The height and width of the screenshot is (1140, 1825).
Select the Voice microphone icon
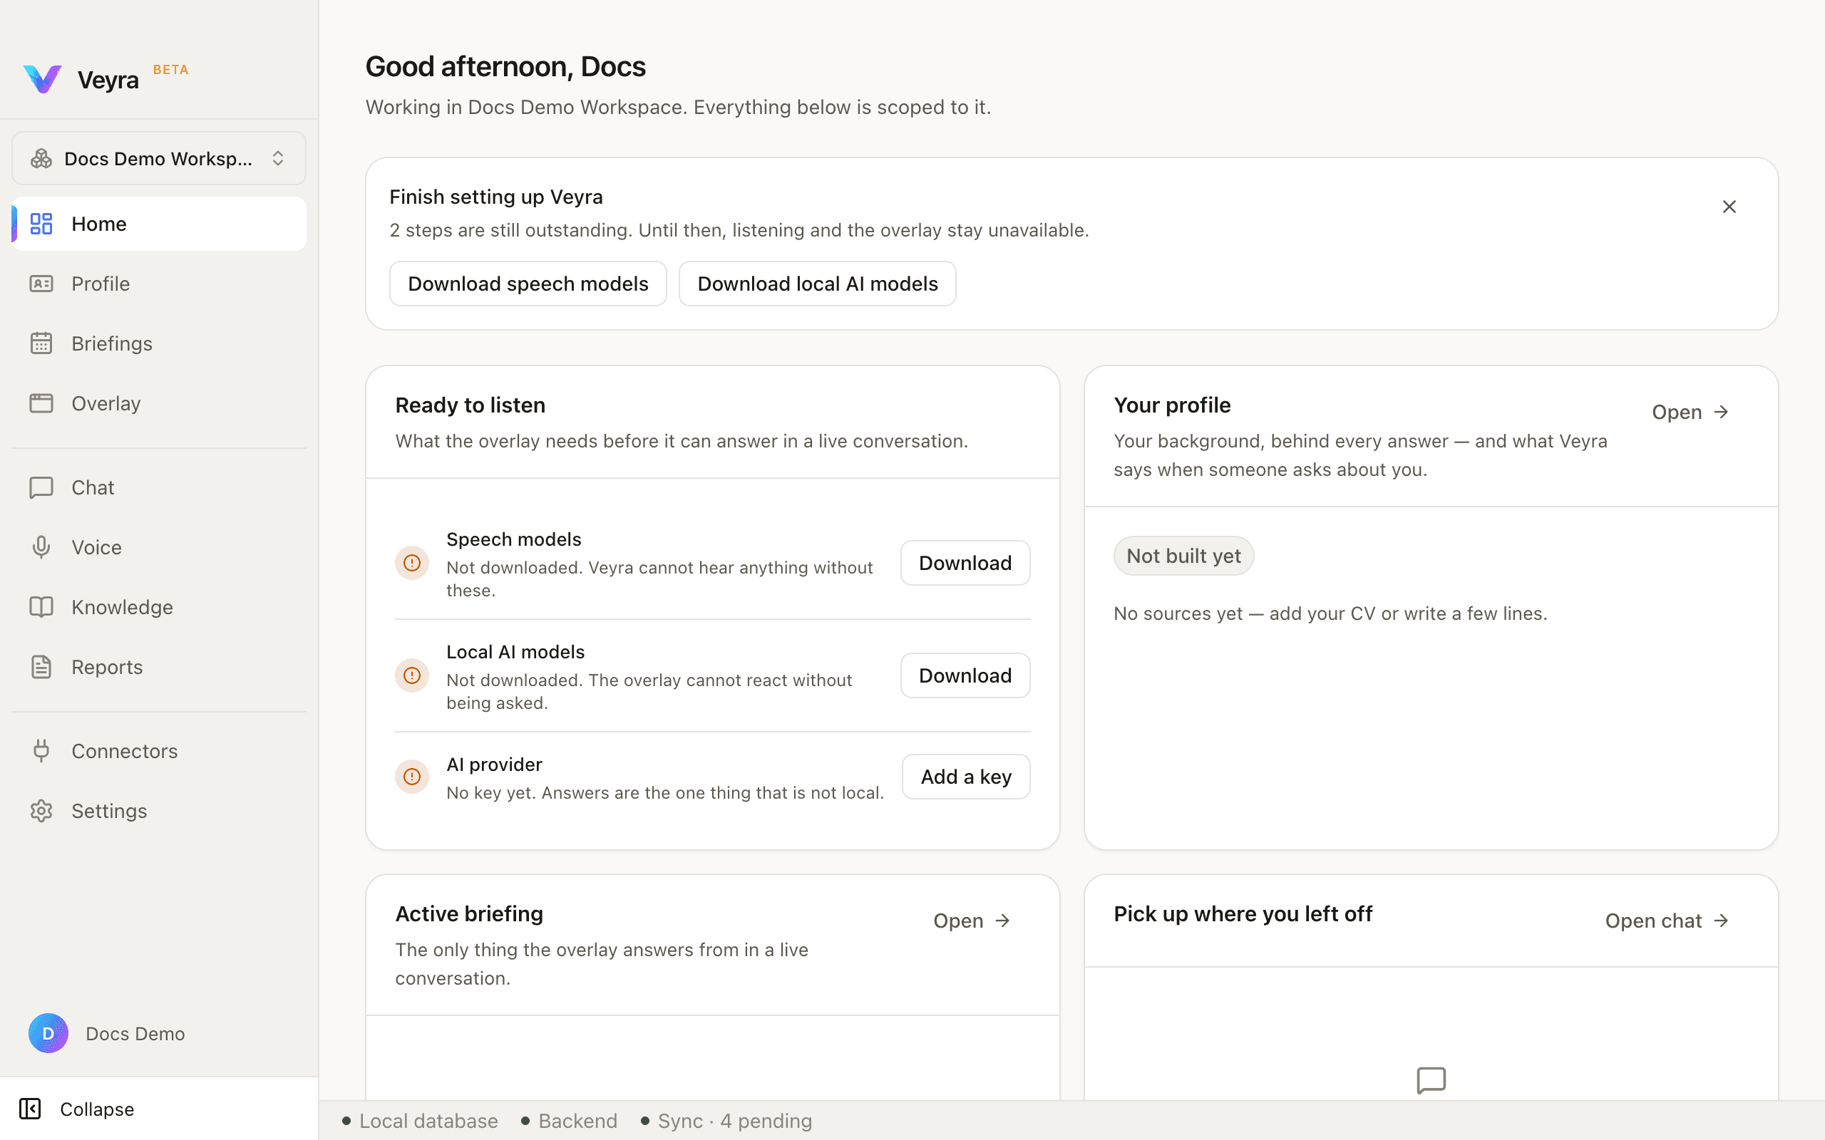click(41, 547)
